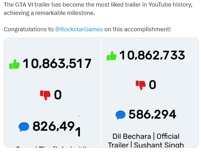
Task: Select the 10,862,733 like count
Action: (x=152, y=55)
